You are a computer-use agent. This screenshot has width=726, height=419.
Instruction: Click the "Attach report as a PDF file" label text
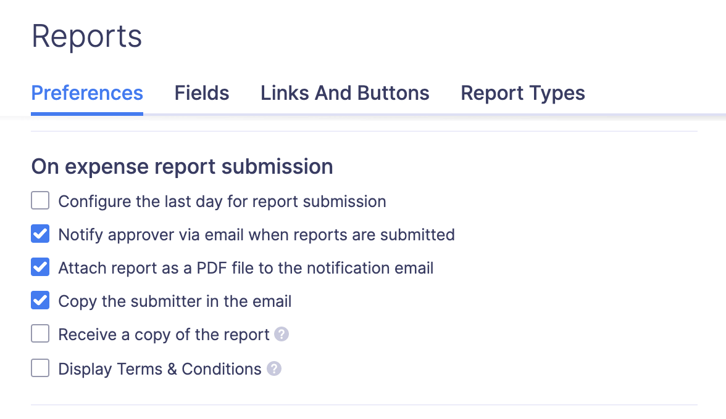246,268
